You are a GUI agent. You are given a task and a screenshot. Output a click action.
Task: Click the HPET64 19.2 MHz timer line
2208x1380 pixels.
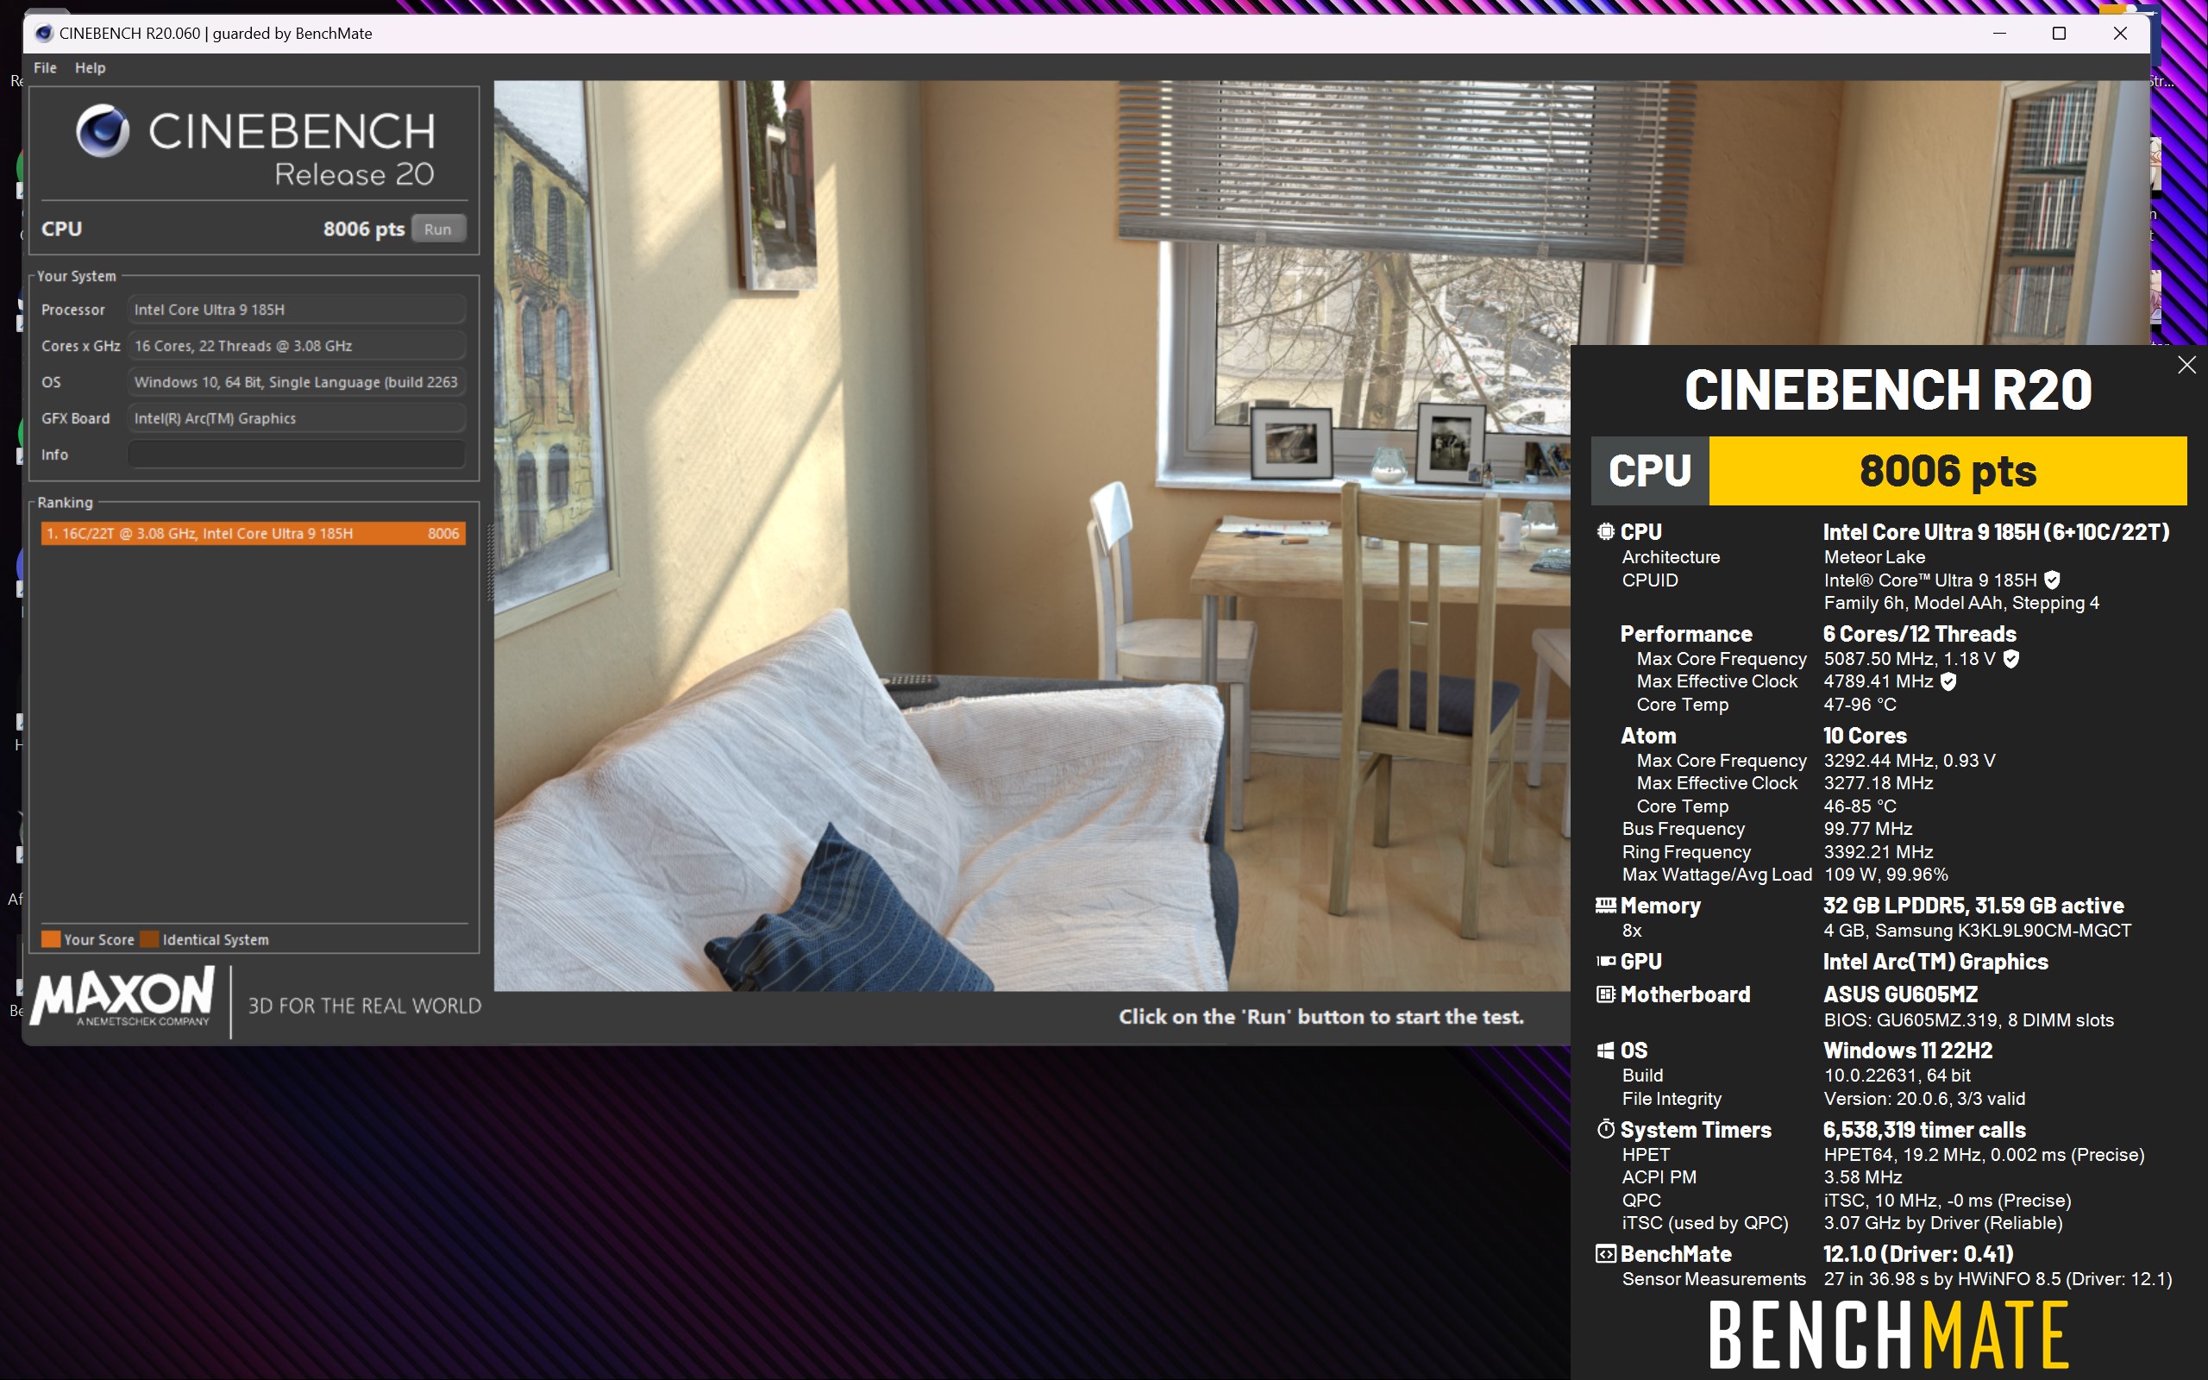pyautogui.click(x=1984, y=1155)
